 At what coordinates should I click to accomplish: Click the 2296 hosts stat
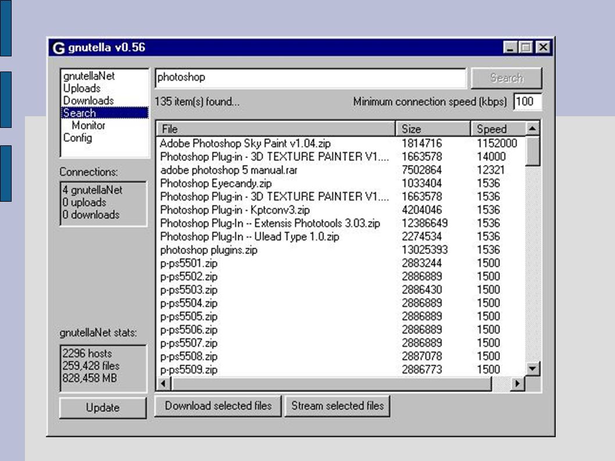(87, 353)
